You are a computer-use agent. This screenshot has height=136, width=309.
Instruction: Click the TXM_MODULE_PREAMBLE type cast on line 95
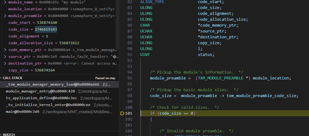point(222,78)
